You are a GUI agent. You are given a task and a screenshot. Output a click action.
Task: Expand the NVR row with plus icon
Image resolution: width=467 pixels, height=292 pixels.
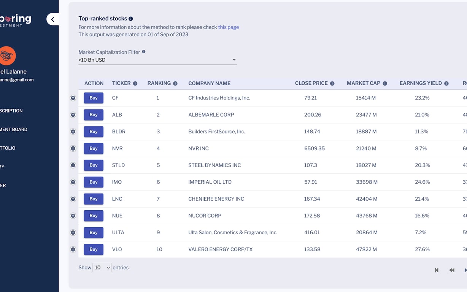(73, 148)
